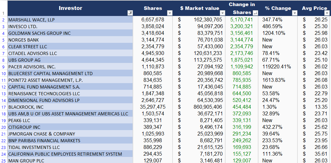This screenshot has width=331, height=163.
Task: Select the 347.74% change cell
Action: [x=278, y=20]
